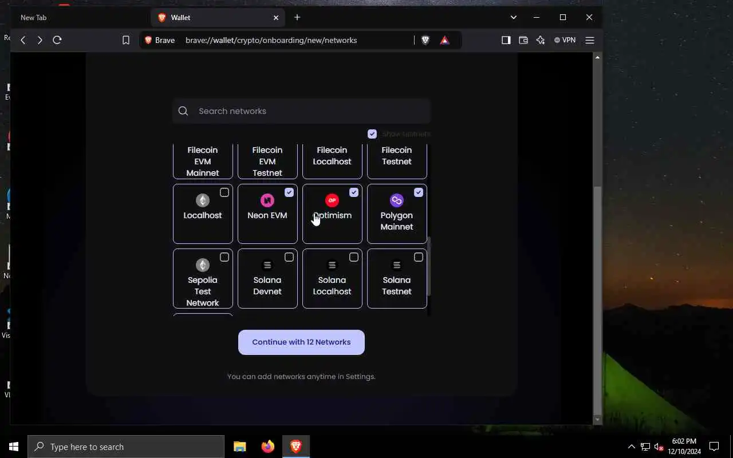Click the Windows taskbar search box
Viewport: 733px width, 458px height.
(x=126, y=447)
